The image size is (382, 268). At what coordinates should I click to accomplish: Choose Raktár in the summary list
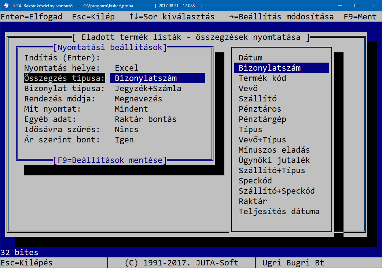[253, 201]
